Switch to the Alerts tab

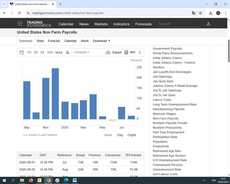pyautogui.click(x=85, y=41)
